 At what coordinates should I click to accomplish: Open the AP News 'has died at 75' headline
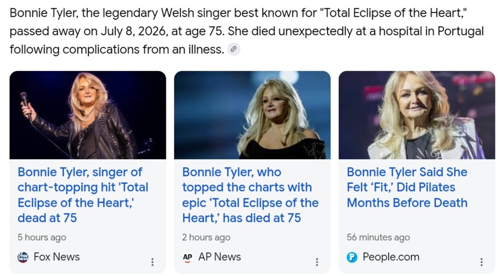click(x=251, y=195)
